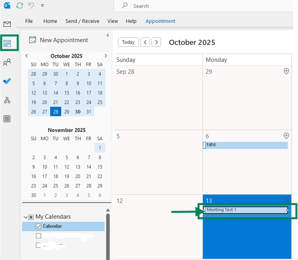Open the Send / Receive tab
Viewport: 298px width, 260px height.
(x=82, y=21)
